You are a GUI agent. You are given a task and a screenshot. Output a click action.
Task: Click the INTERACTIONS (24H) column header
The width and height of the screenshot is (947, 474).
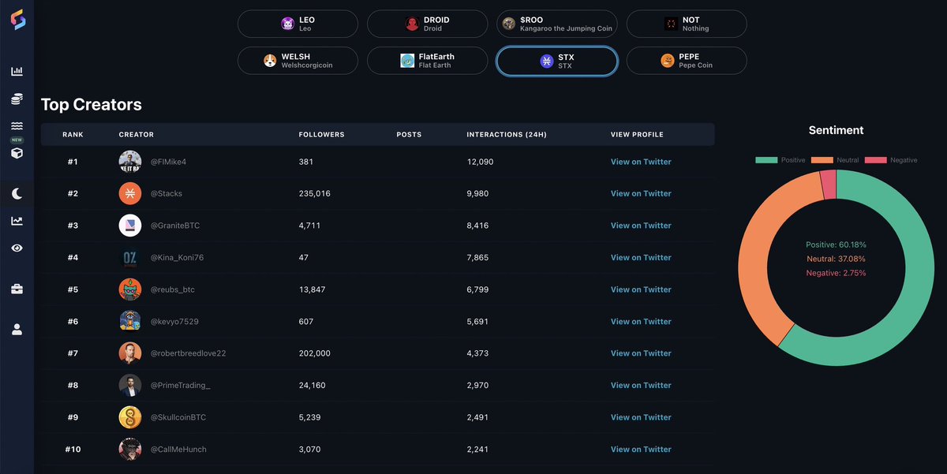click(507, 135)
